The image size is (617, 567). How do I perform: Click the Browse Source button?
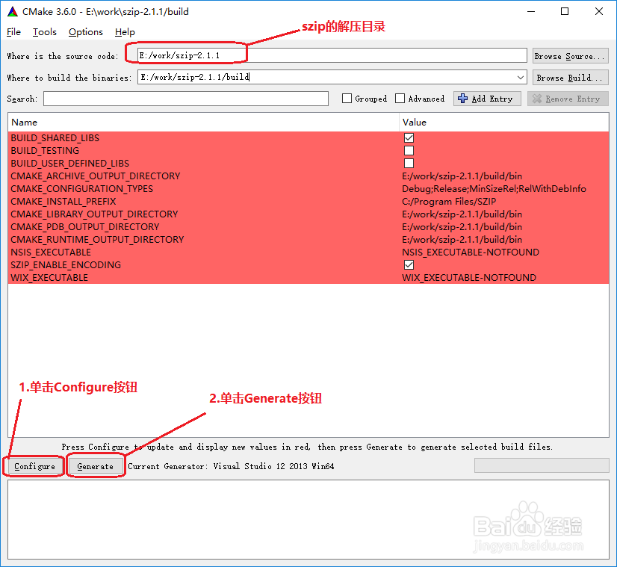(570, 56)
